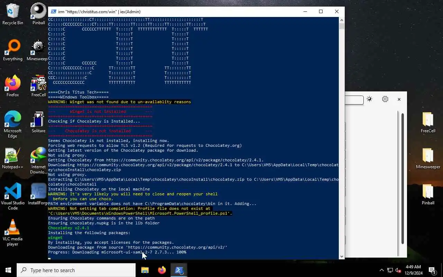Click the Type here to search box
443x277 pixels.
(76, 270)
